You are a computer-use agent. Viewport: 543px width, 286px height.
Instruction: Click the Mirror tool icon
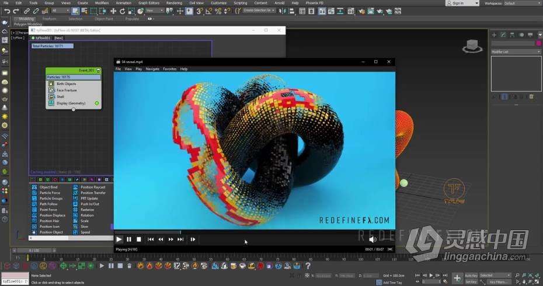pyautogui.click(x=282, y=11)
